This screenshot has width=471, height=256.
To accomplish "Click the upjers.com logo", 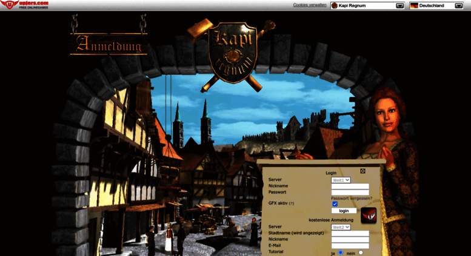I will click(x=24, y=4).
